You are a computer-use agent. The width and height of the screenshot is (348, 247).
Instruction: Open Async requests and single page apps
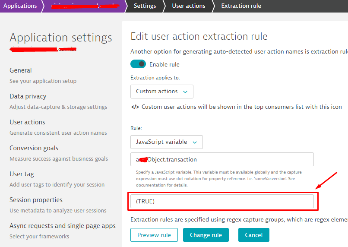click(x=63, y=226)
